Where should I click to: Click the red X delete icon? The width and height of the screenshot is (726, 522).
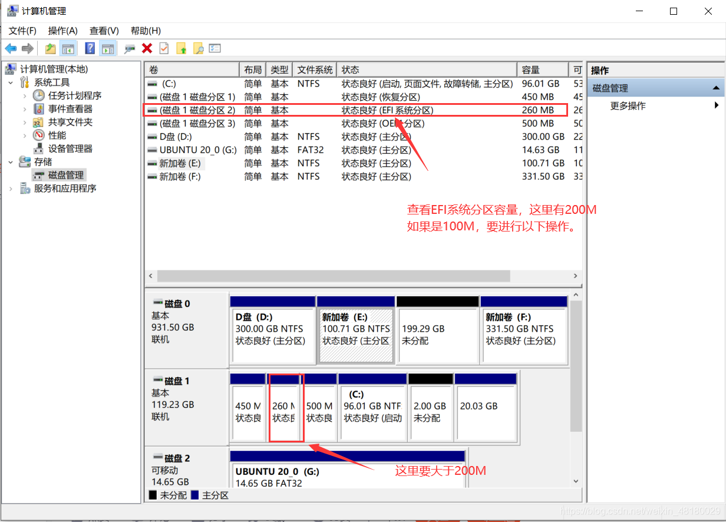click(147, 48)
